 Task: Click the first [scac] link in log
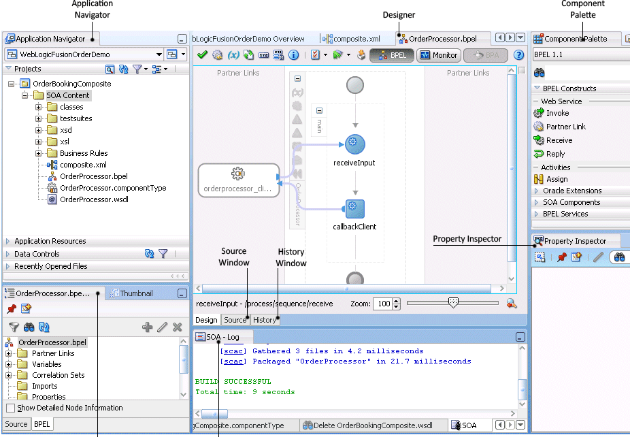coord(233,351)
